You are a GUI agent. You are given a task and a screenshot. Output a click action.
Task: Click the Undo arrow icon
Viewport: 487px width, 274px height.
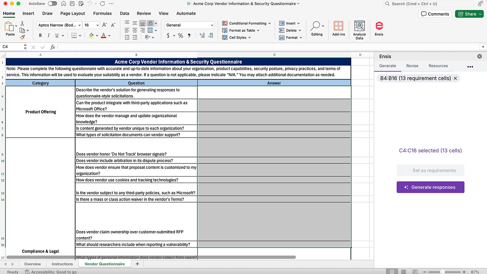[x=89, y=4]
